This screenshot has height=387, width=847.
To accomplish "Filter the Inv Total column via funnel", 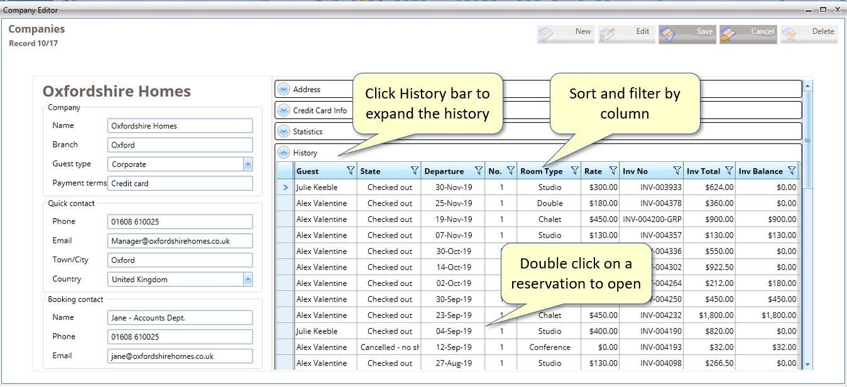I will click(729, 171).
